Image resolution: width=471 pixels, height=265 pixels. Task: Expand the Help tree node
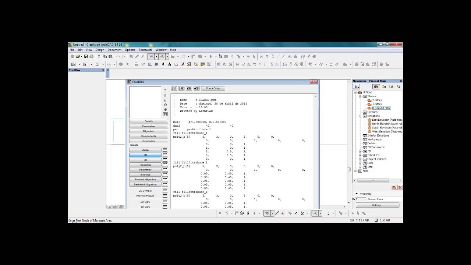tap(356, 171)
